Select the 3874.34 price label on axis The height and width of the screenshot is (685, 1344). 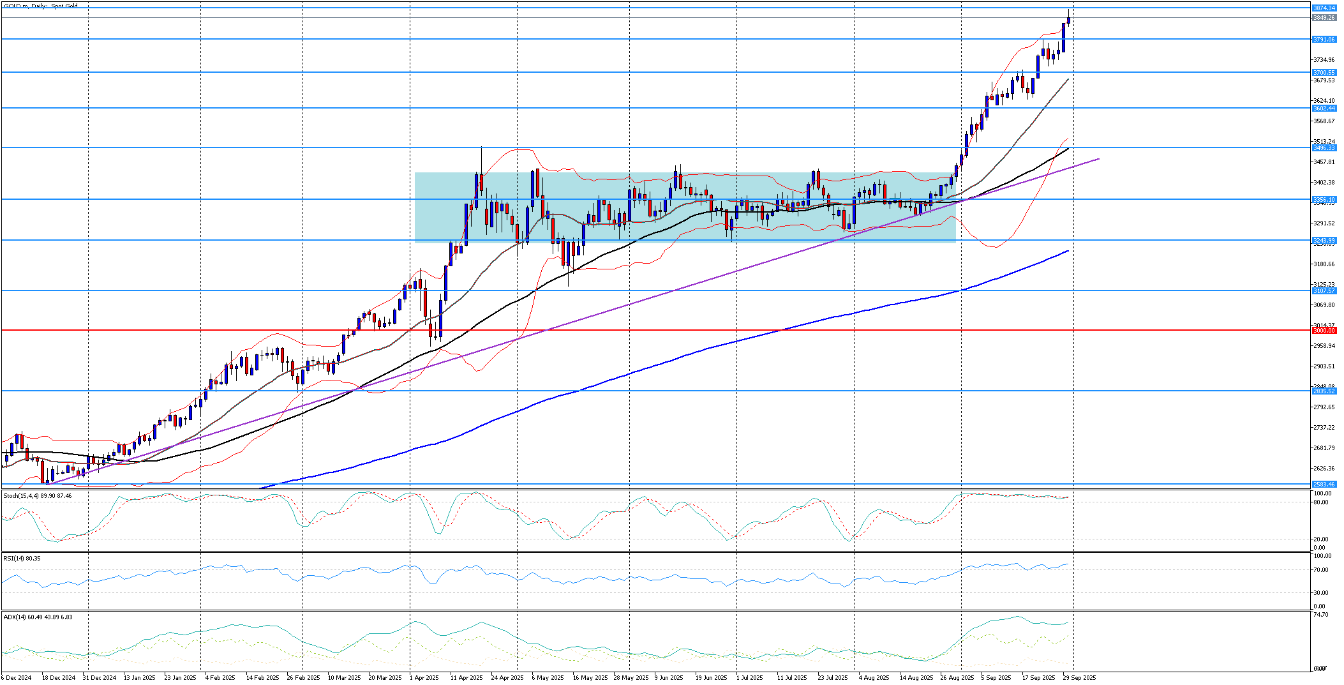[x=1324, y=8]
